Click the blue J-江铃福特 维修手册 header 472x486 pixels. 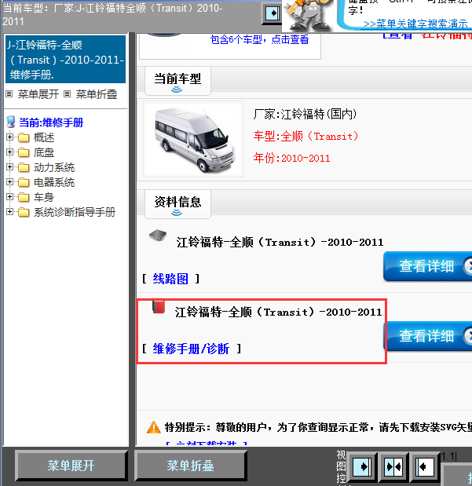click(x=65, y=59)
